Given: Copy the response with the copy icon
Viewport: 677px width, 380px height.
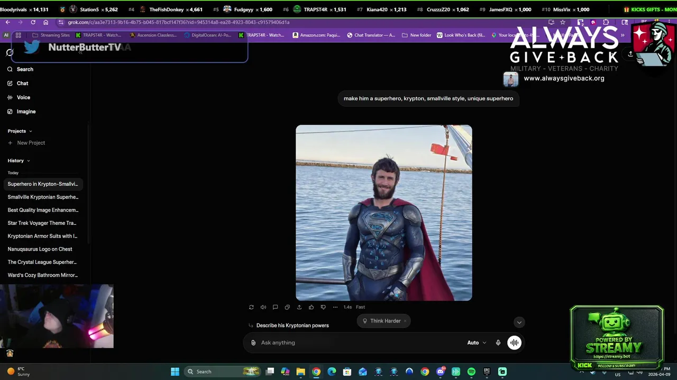Looking at the screenshot, I should (287, 307).
